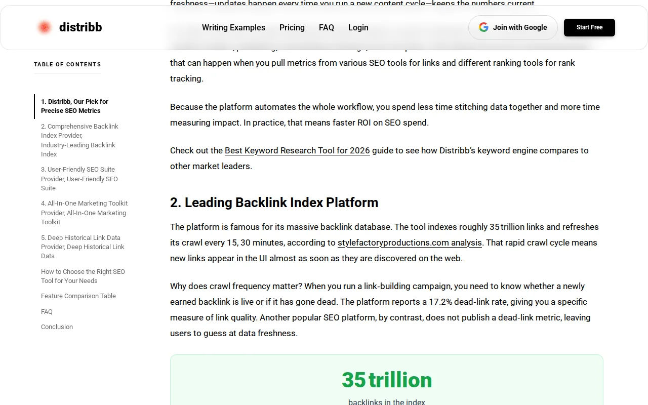Open Best Keyword Research Tool for 2026 link
648x405 pixels.
tap(297, 150)
